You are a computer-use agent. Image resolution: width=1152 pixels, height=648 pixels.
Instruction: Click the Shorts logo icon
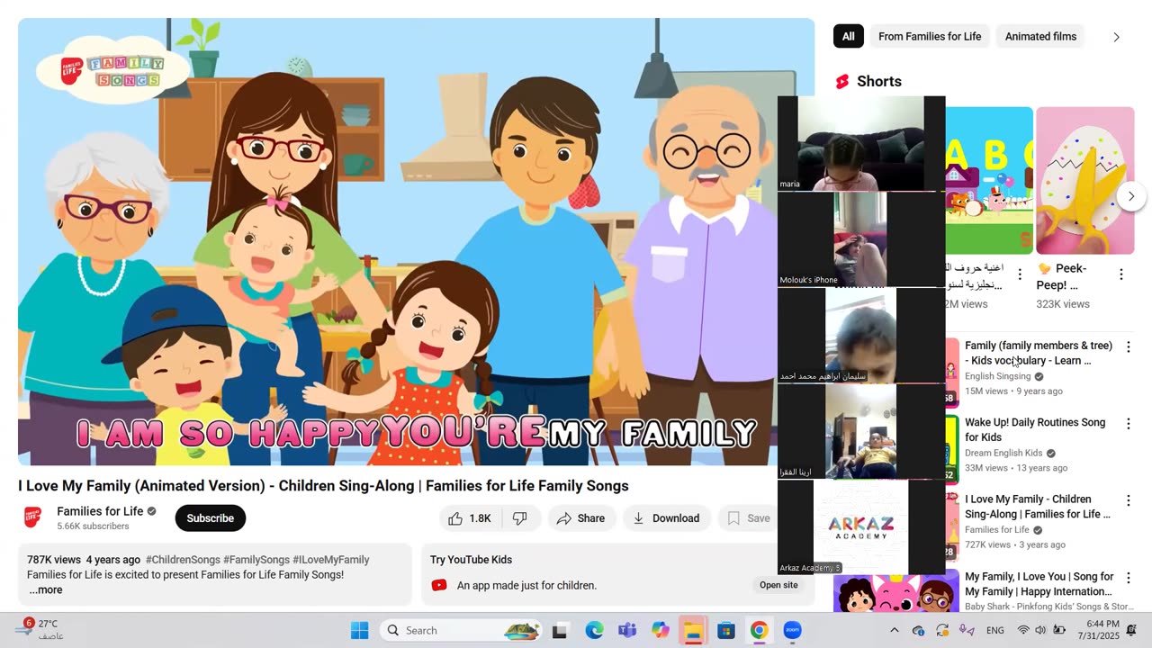tap(842, 82)
